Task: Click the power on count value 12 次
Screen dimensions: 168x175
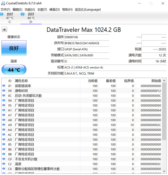Action: pos(154,55)
